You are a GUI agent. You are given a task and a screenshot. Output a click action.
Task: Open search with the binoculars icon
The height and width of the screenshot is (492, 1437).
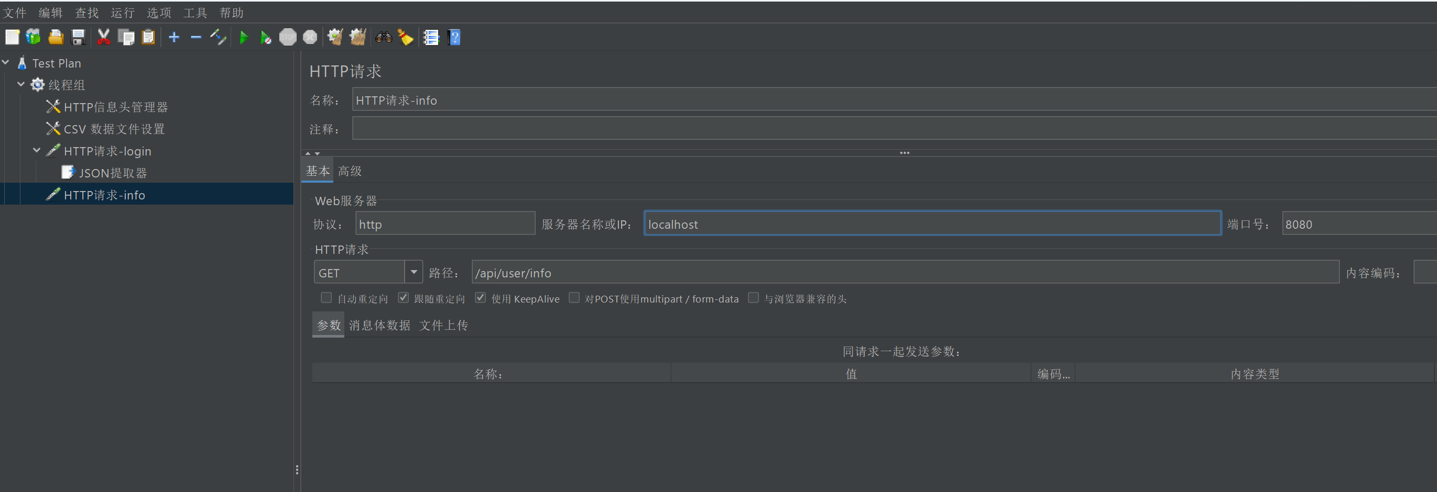(x=384, y=37)
